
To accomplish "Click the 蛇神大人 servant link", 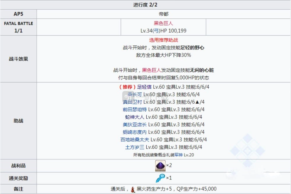I will click(134, 117).
